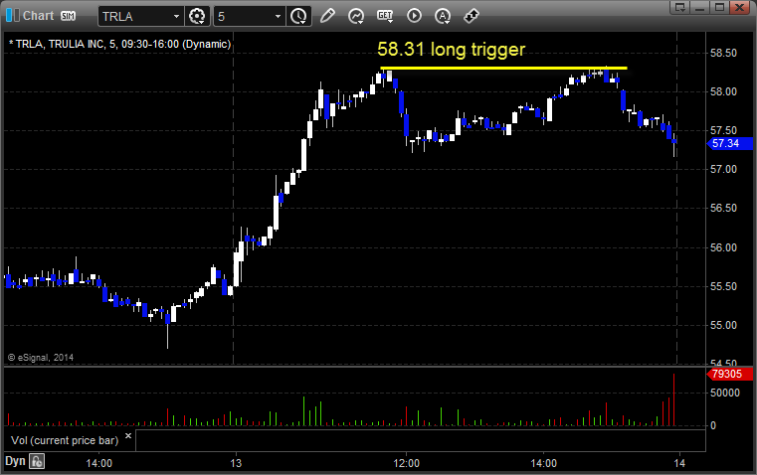Click the 55.00 price axis label
The width and height of the screenshot is (757, 475).
[x=724, y=326]
